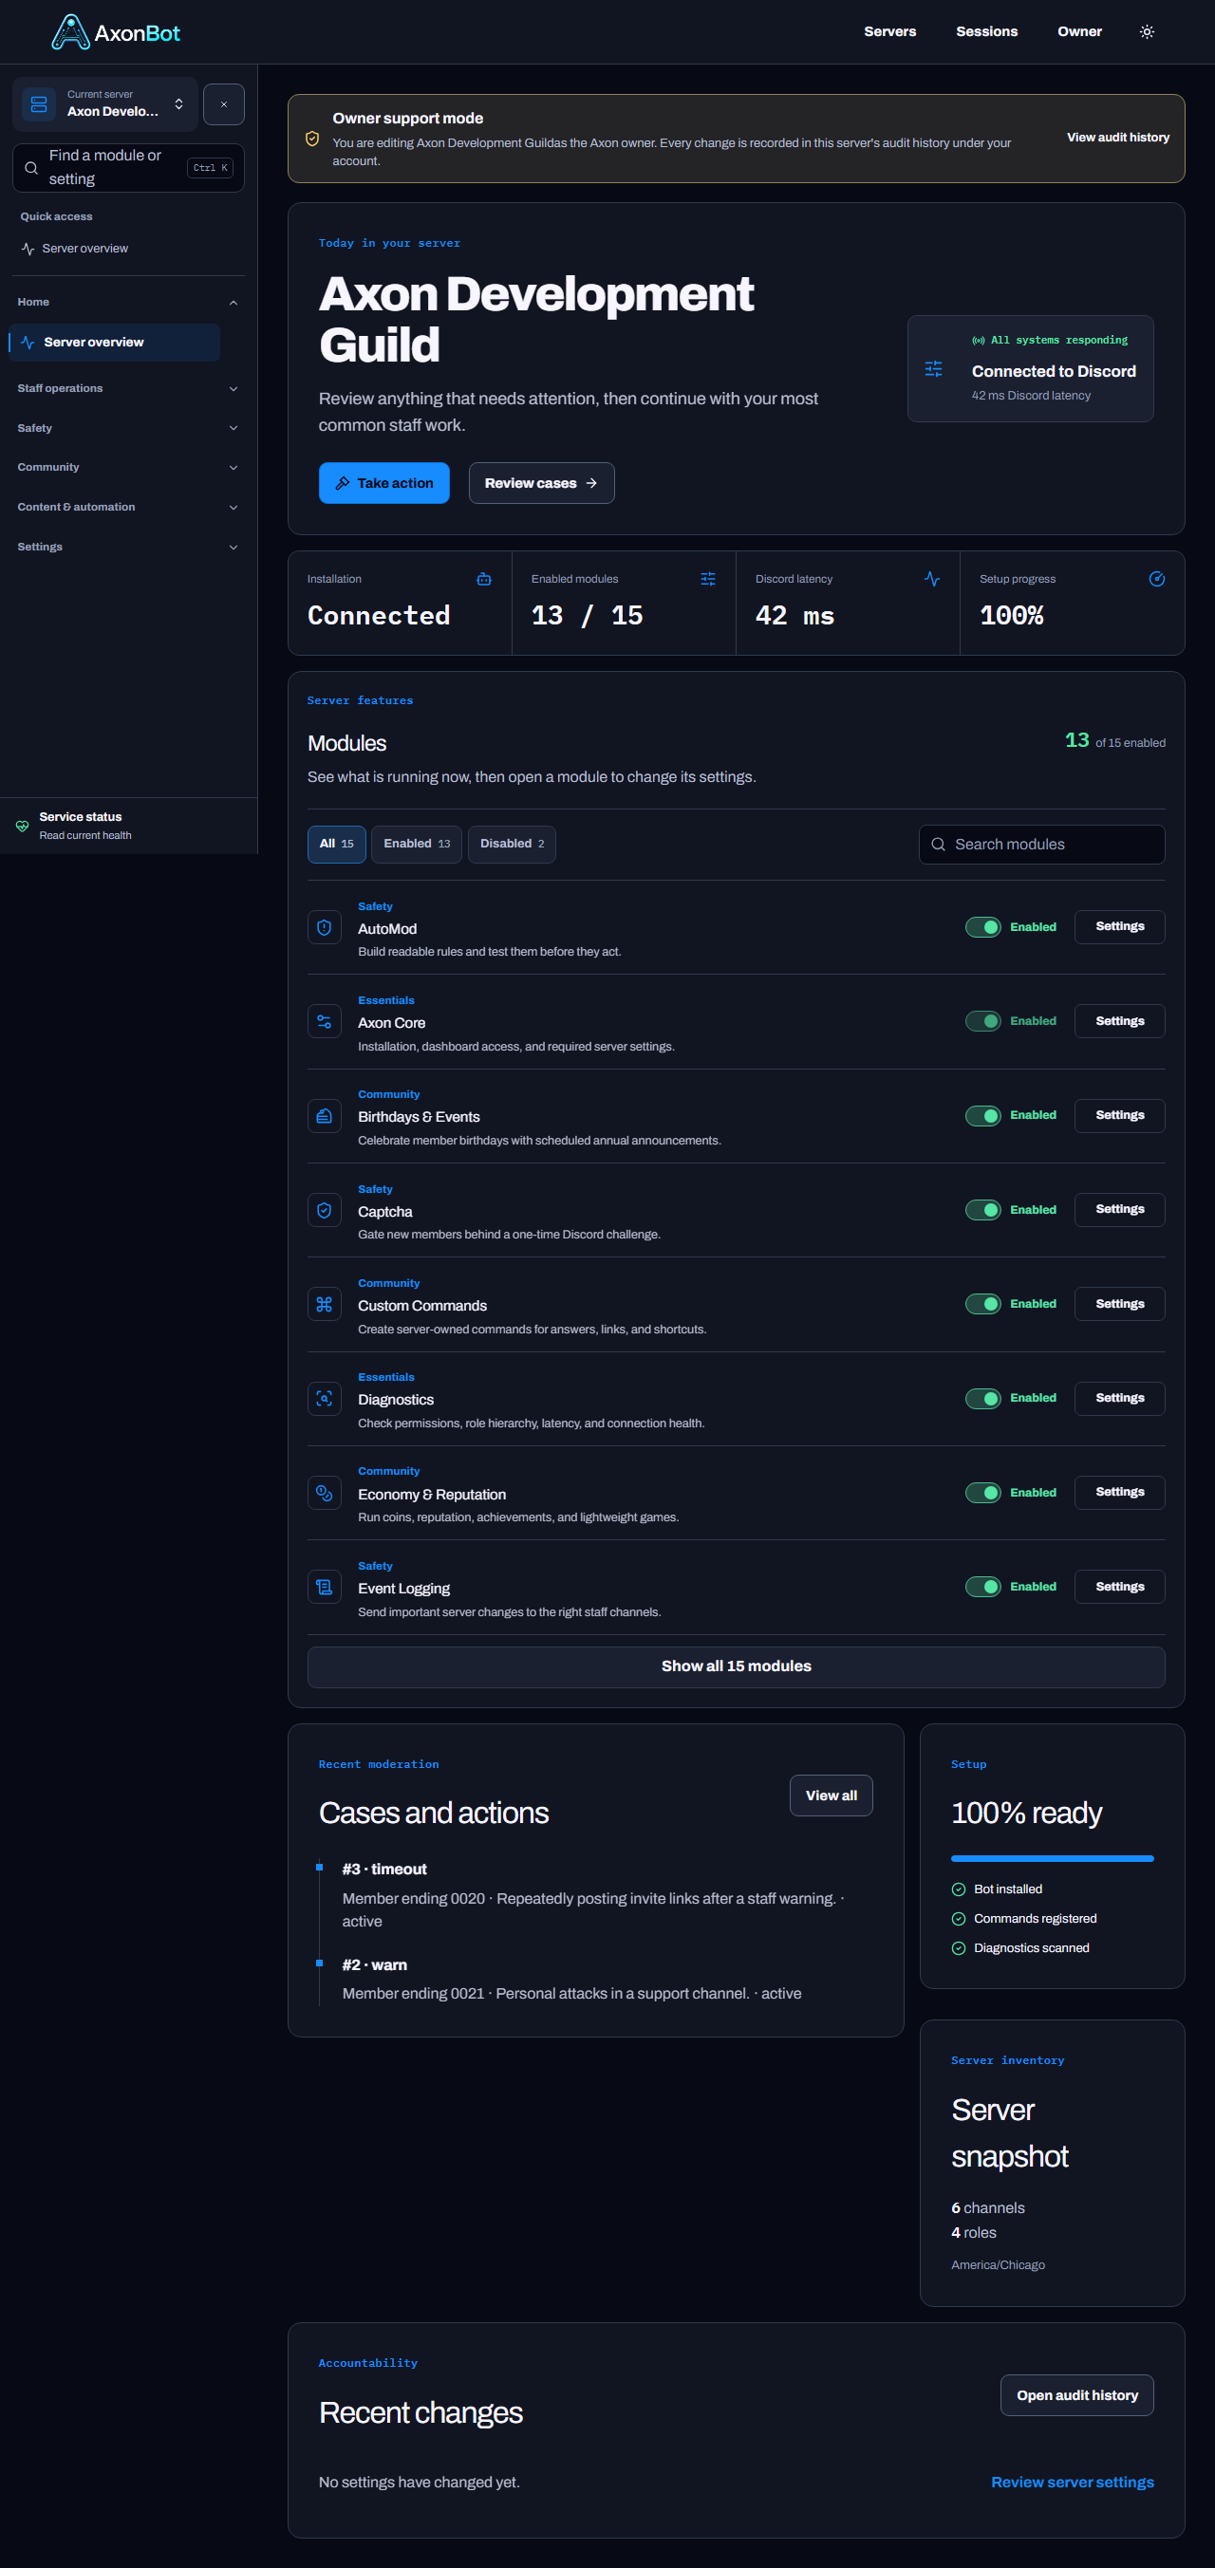The height and width of the screenshot is (2568, 1215).
Task: Click the Captcha shield-check icon
Action: click(324, 1210)
